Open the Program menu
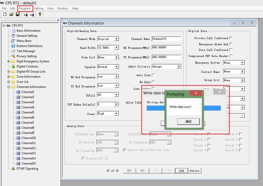The height and width of the screenshot is (186, 263). tap(24, 9)
